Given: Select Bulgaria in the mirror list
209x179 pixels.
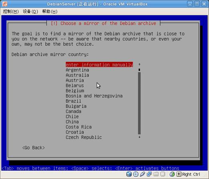Looking at the screenshot, I should click(x=76, y=106).
